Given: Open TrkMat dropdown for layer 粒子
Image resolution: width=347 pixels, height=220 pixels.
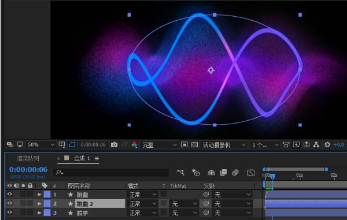Looking at the screenshot, I should [x=184, y=213].
